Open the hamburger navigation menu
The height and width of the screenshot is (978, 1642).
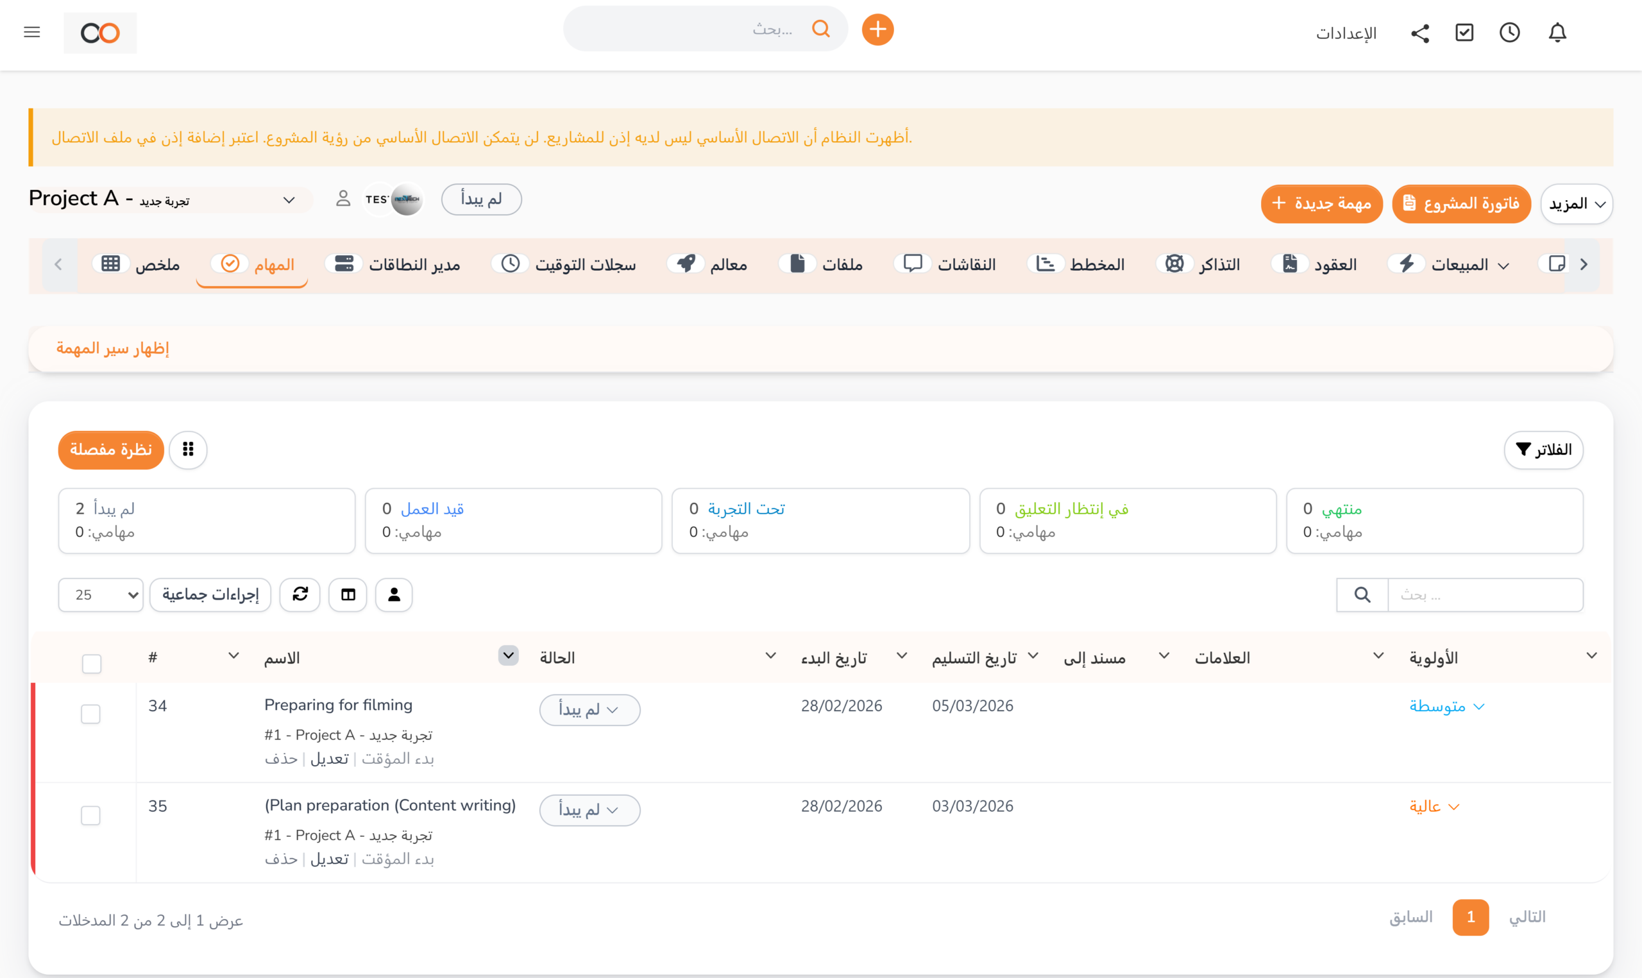(x=31, y=31)
